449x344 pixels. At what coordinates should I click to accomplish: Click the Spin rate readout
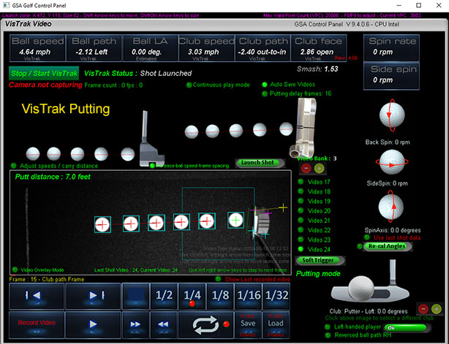pyautogui.click(x=391, y=47)
